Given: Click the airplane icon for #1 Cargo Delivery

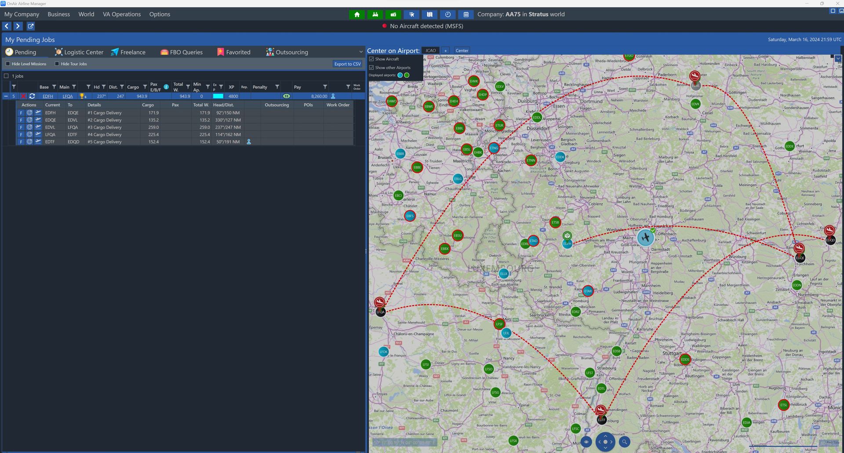Looking at the screenshot, I should pos(38,113).
